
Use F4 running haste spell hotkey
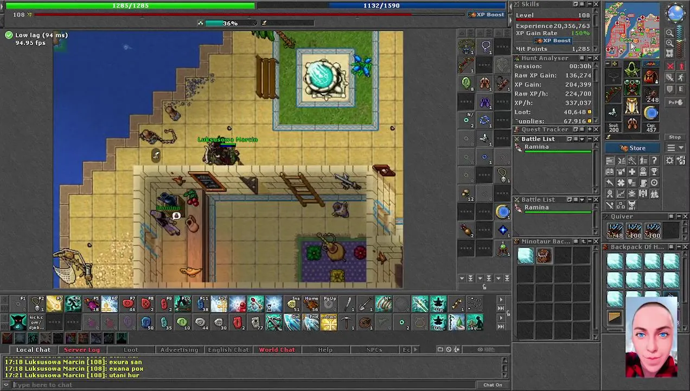[73, 304]
